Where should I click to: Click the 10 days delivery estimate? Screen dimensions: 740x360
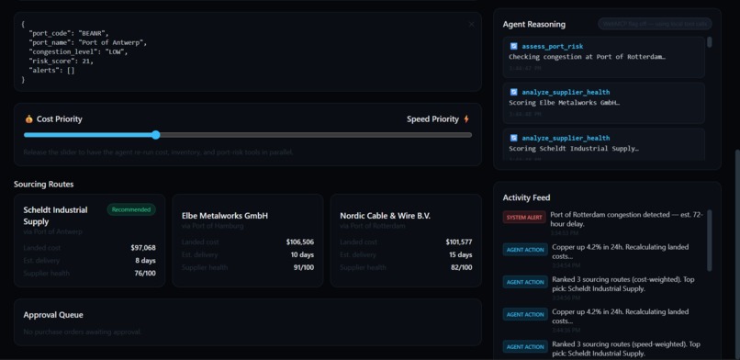[302, 254]
